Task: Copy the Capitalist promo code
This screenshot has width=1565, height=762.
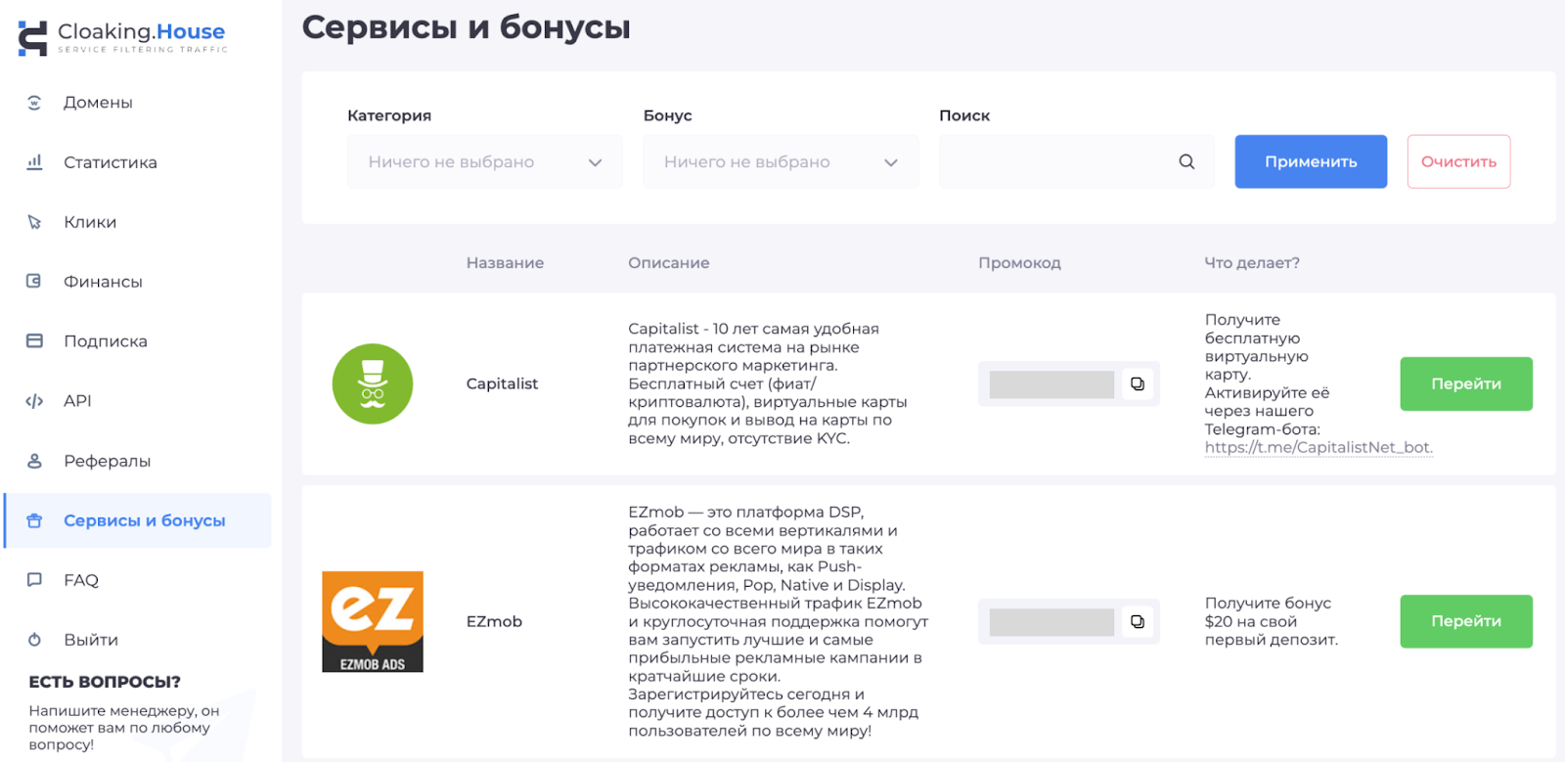Action: pos(1138,384)
